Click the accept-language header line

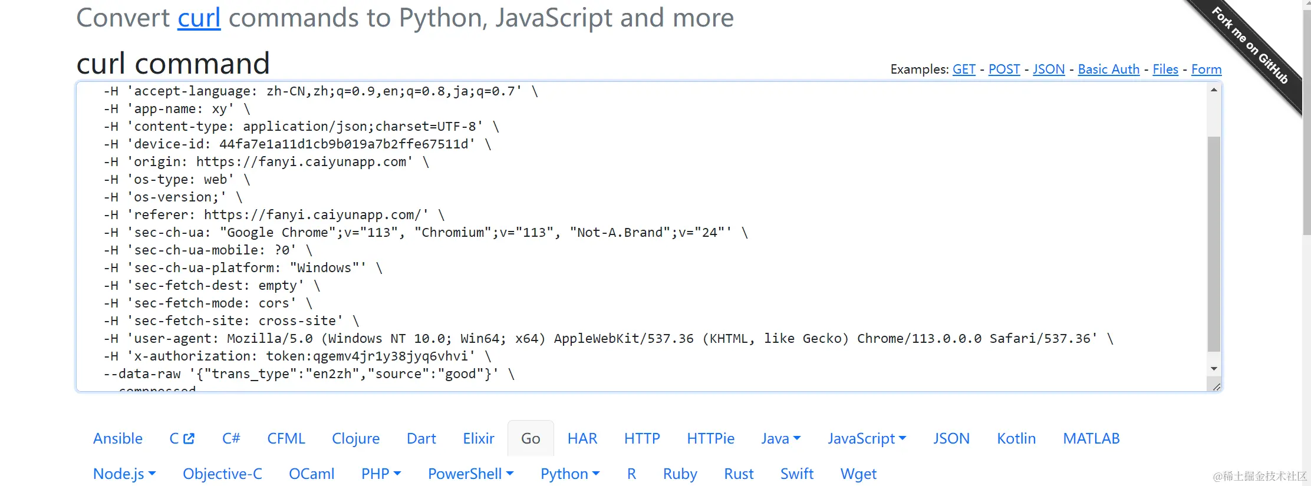[x=321, y=91]
